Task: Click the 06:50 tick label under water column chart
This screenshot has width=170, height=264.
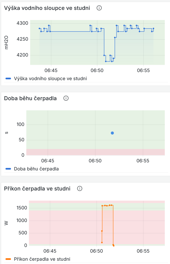Action: (97, 70)
